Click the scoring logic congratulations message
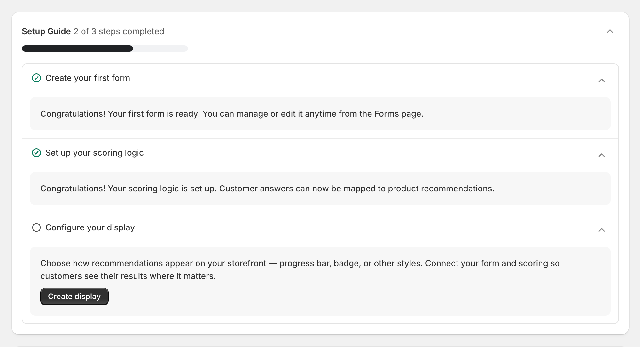 pos(267,189)
